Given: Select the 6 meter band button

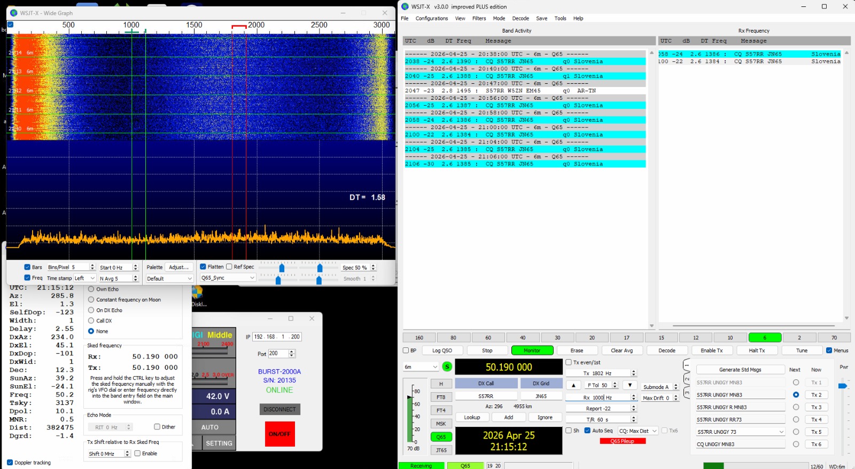Looking at the screenshot, I should coord(765,338).
